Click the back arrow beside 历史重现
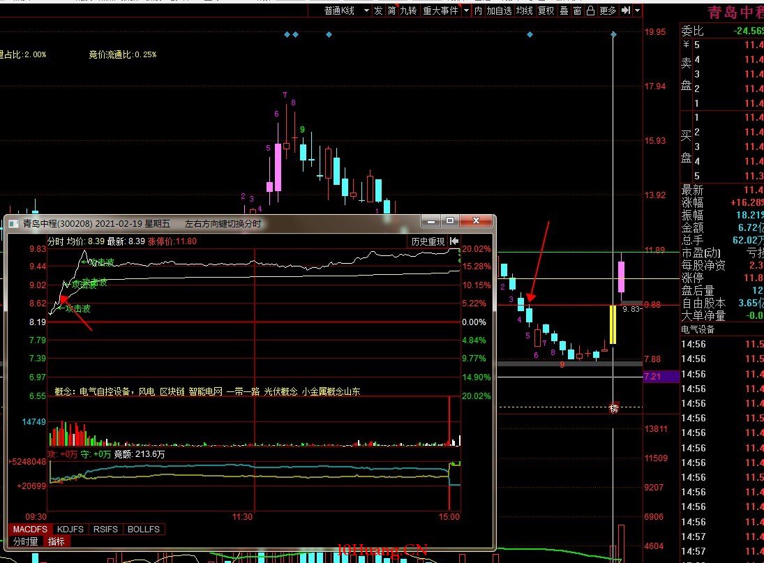The width and height of the screenshot is (764, 563). [x=454, y=241]
